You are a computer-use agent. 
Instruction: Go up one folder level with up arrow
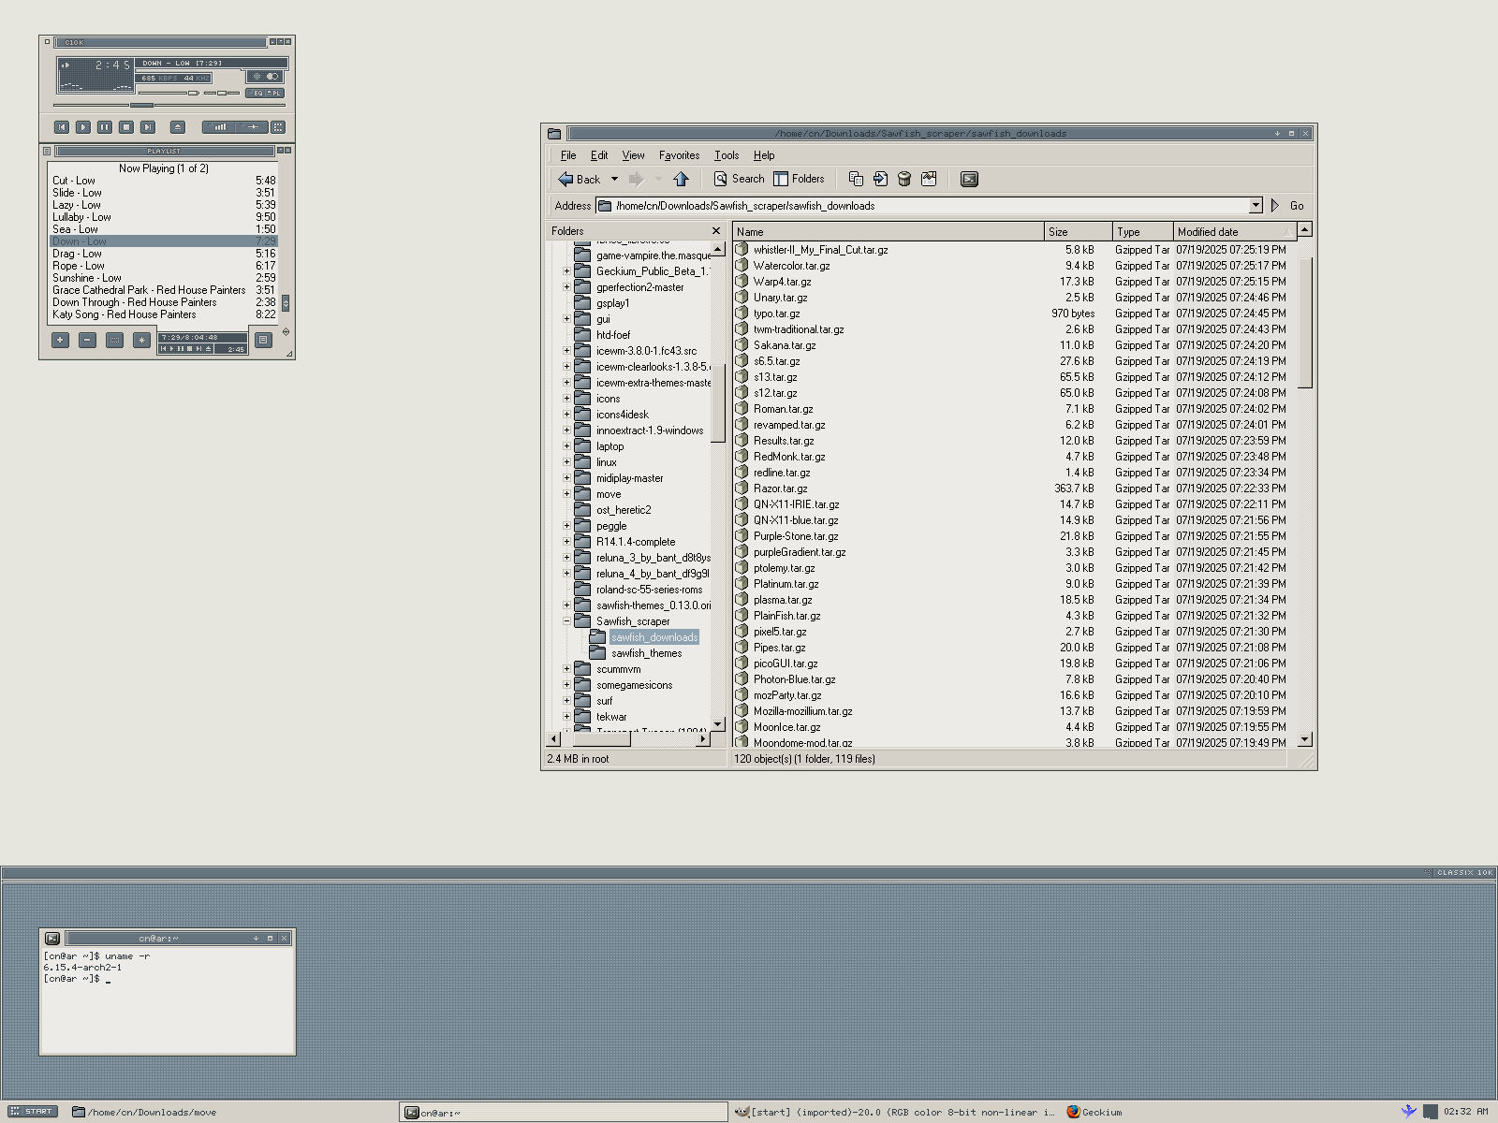coord(681,179)
